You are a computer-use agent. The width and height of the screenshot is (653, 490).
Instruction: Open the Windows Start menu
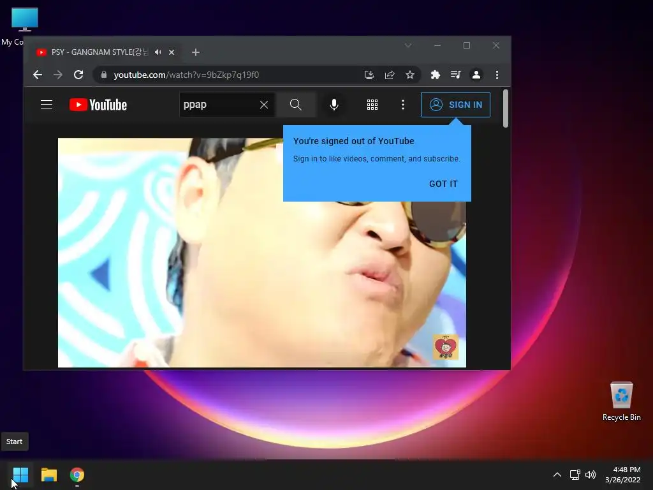click(20, 475)
